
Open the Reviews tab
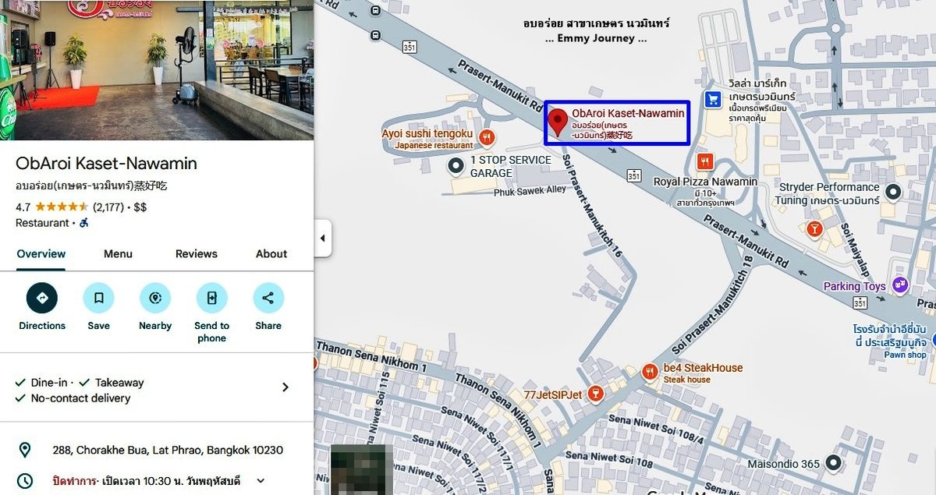point(196,254)
